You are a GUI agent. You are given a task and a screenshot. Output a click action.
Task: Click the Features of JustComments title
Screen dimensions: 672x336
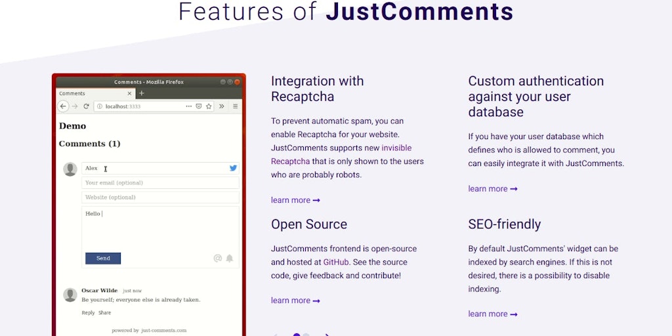click(x=346, y=12)
